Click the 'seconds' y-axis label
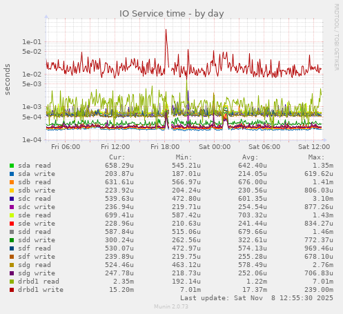 7,79
